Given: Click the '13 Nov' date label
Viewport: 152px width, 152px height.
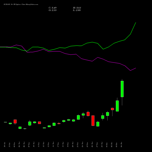Looking at the screenshot, I should (48, 145).
